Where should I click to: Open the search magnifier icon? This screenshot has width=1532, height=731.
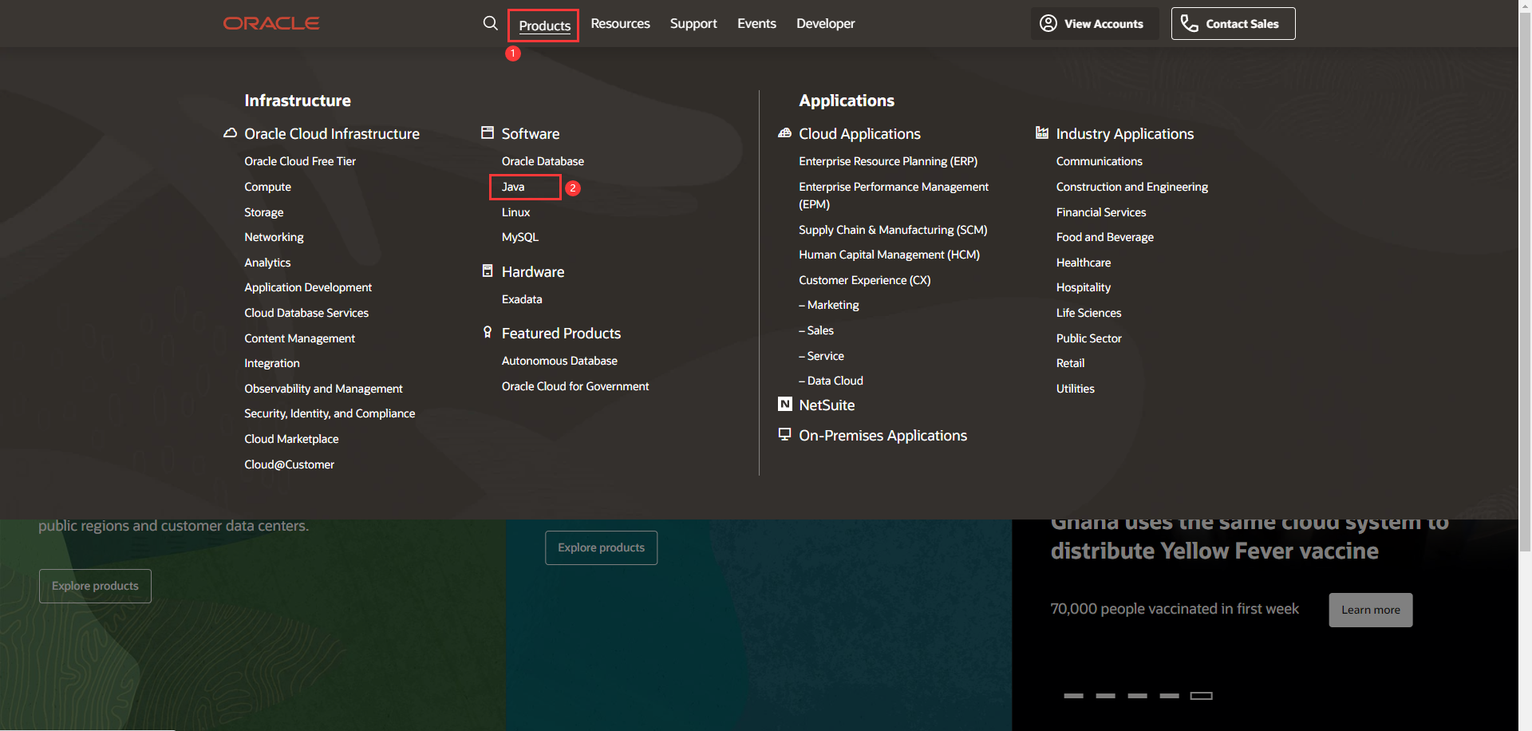tap(490, 23)
